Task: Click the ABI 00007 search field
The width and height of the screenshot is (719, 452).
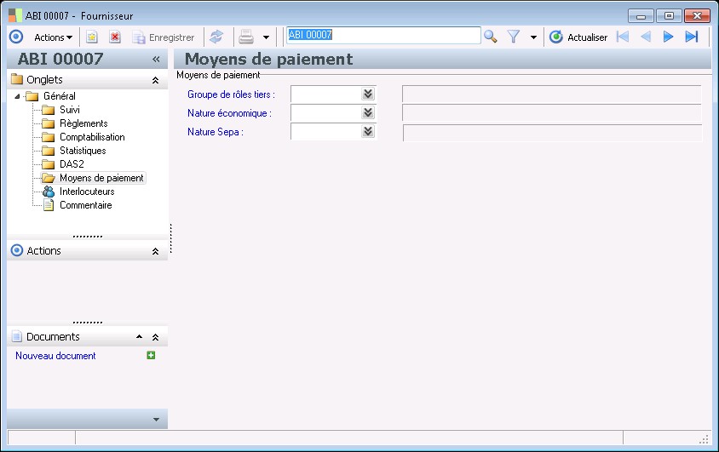Action: point(383,35)
